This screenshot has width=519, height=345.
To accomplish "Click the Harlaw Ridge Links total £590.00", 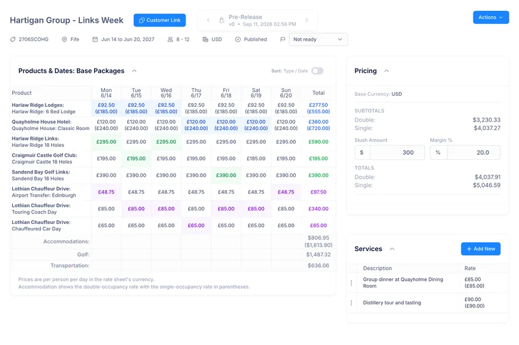I will 319,142.
